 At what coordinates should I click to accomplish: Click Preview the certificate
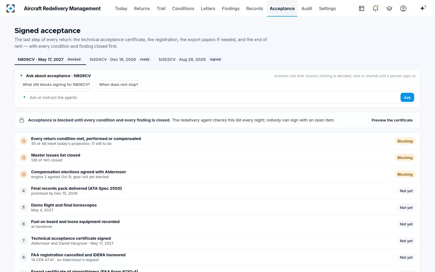[x=392, y=120]
